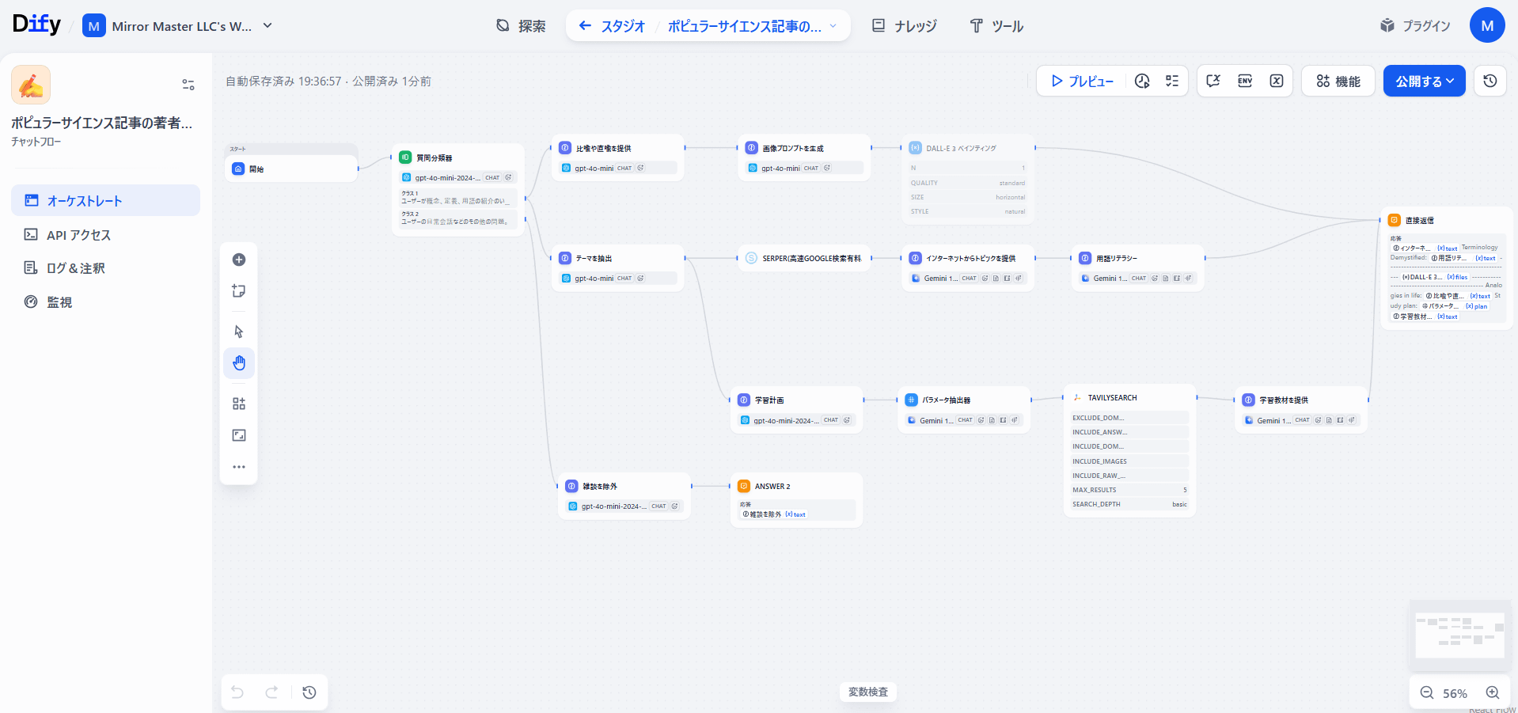The image size is (1518, 713).
Task: Select API アクセス in the sidebar
Action: [x=78, y=235]
